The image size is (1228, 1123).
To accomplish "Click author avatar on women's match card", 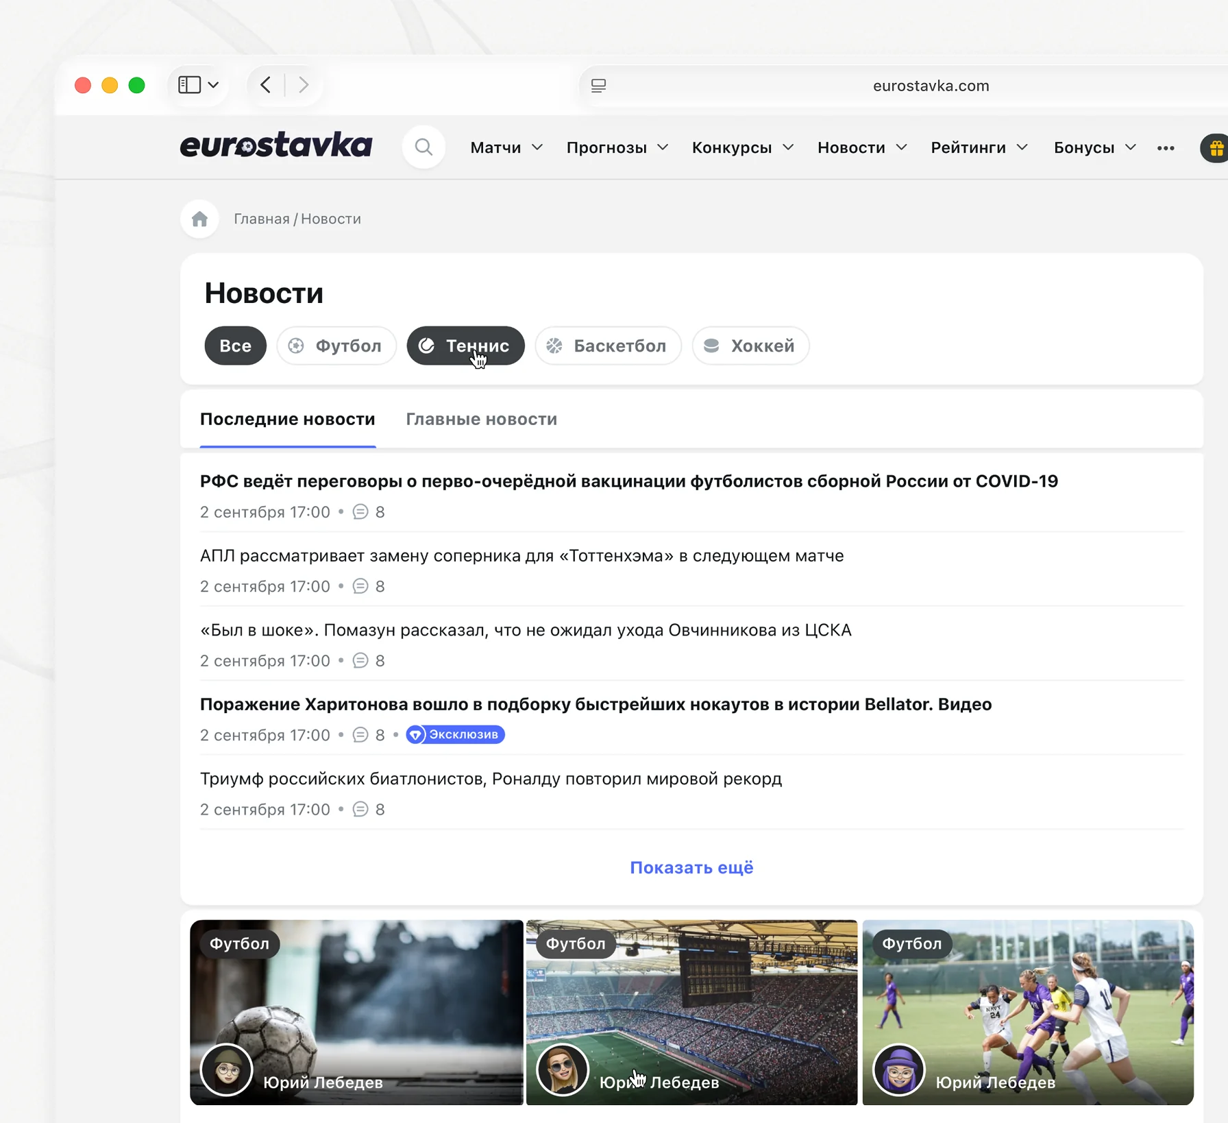I will 899,1070.
